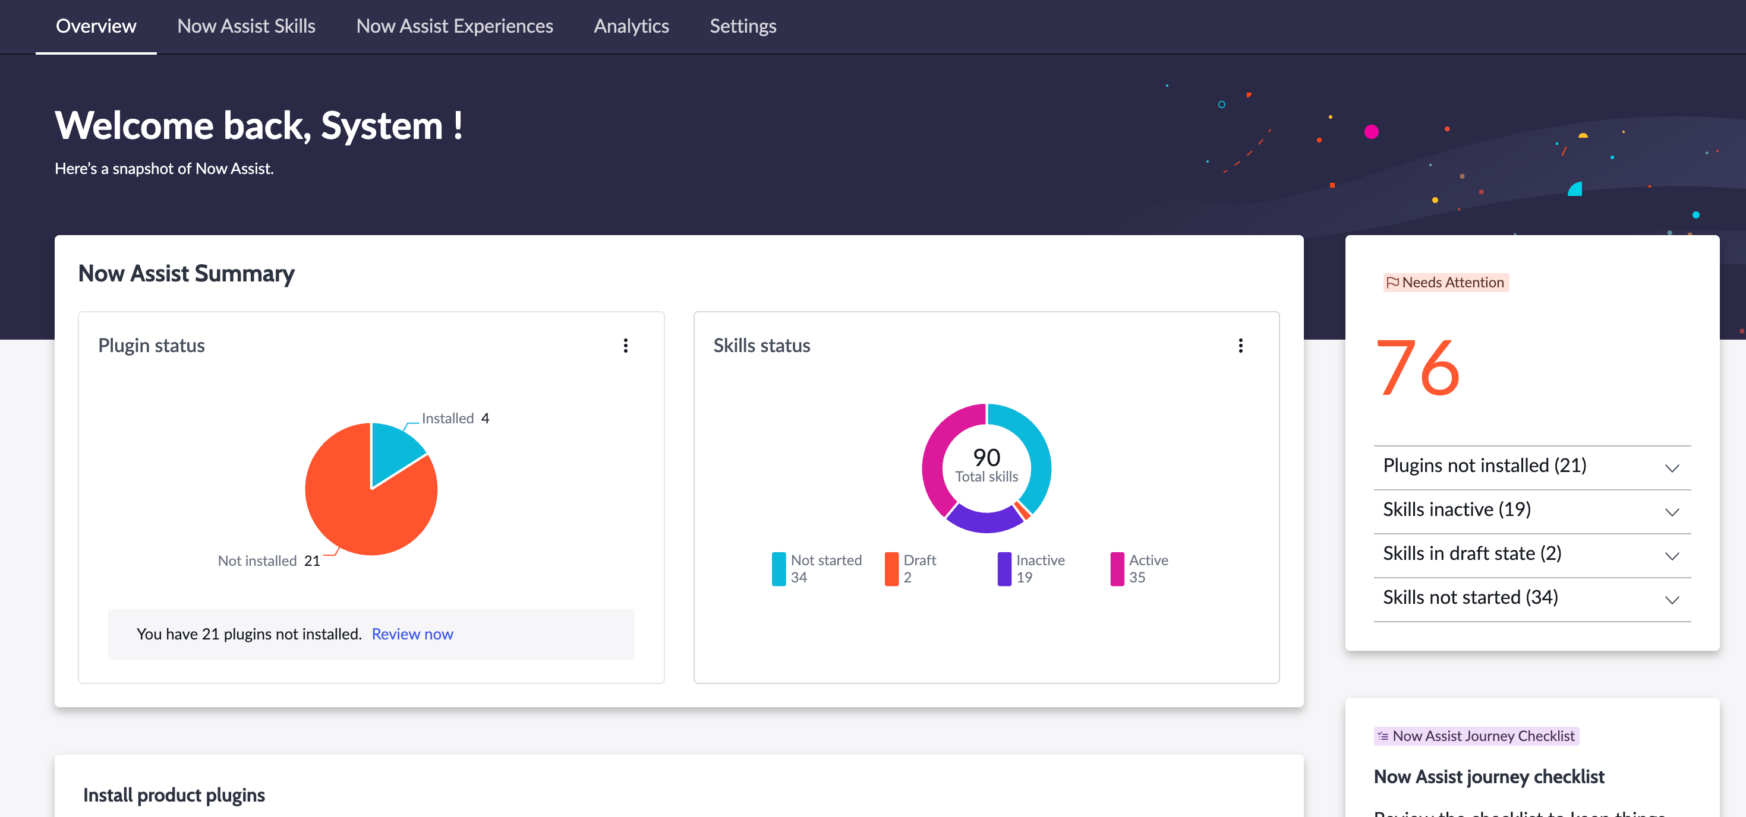Screen dimensions: 1746x817
Task: Go to the Analytics tab
Action: [x=631, y=26]
